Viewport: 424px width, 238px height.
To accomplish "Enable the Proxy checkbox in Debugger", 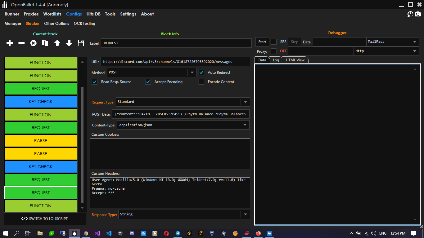I will (274, 51).
